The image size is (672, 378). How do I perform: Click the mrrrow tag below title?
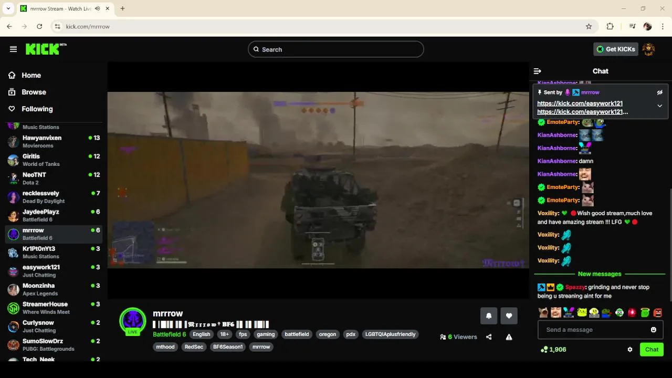[x=261, y=347]
